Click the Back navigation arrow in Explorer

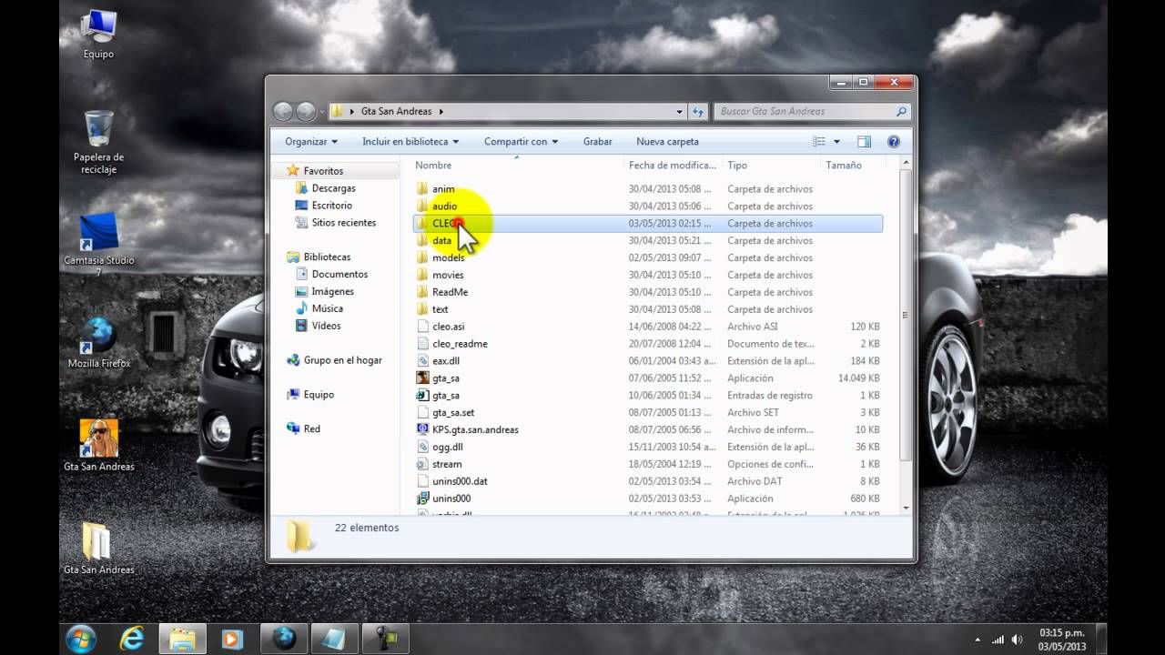pos(283,111)
